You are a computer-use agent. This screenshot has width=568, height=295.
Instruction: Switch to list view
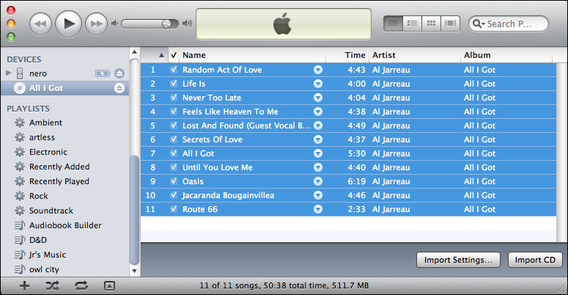click(x=393, y=23)
